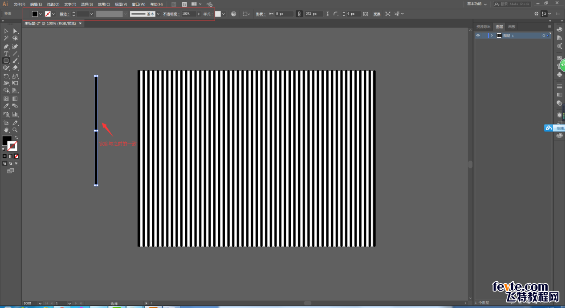565x308 pixels.
Task: Click the 变换 button in control bar
Action: pyautogui.click(x=377, y=14)
